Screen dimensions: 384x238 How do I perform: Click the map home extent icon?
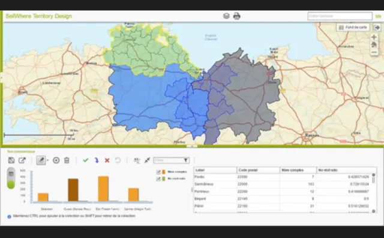click(x=374, y=45)
